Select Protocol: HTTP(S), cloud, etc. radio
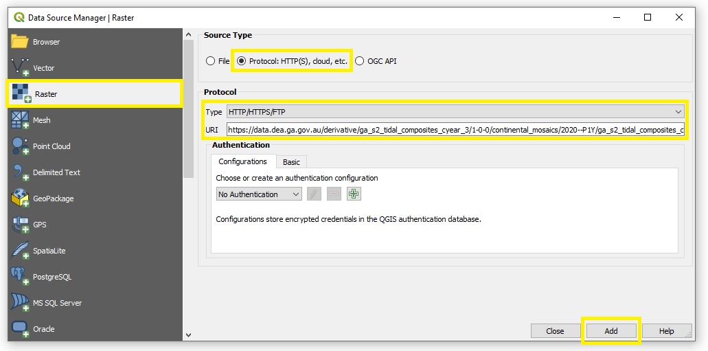The image size is (708, 351). [x=242, y=61]
